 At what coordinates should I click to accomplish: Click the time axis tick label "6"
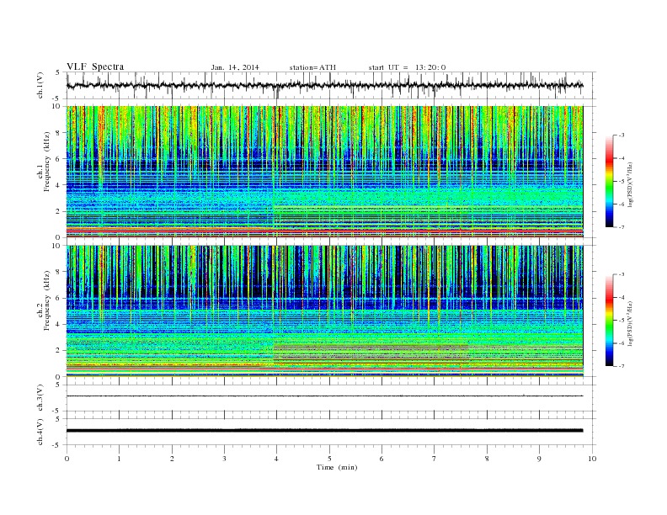(x=382, y=459)
